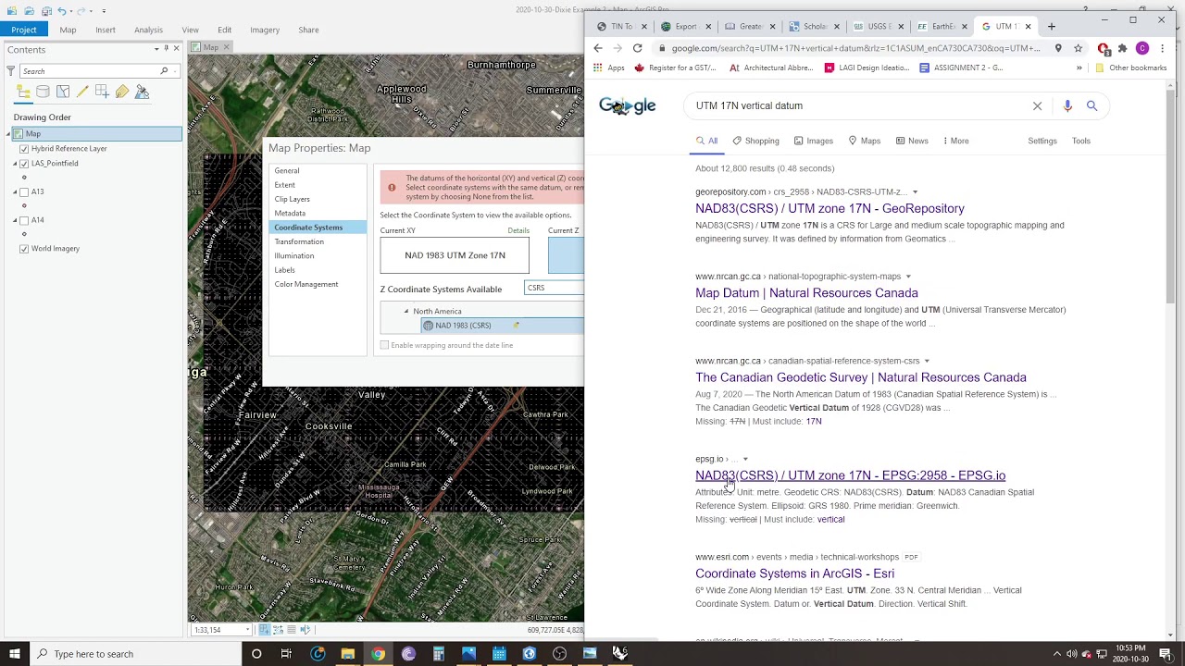
Task: Open the Imagery ribbon tab
Action: click(265, 30)
